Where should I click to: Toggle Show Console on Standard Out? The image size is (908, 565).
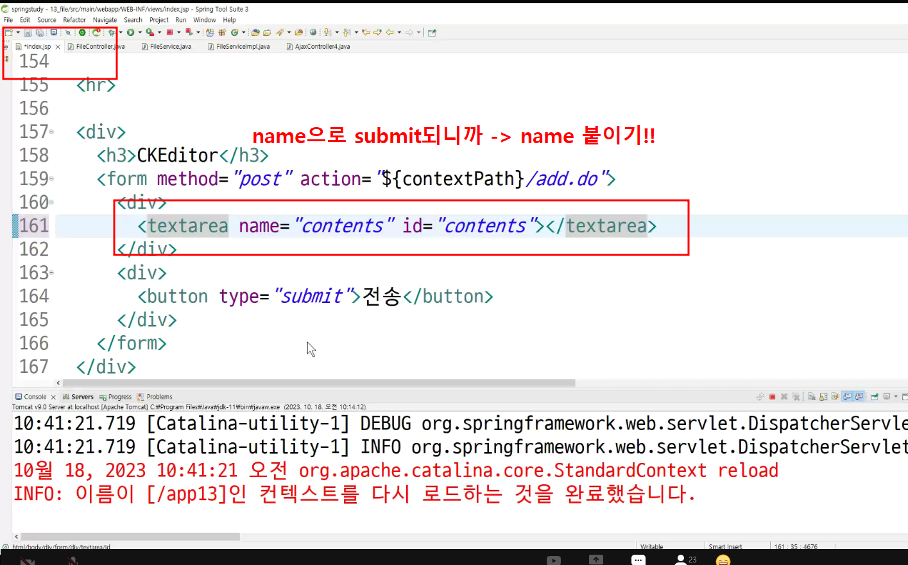point(848,397)
